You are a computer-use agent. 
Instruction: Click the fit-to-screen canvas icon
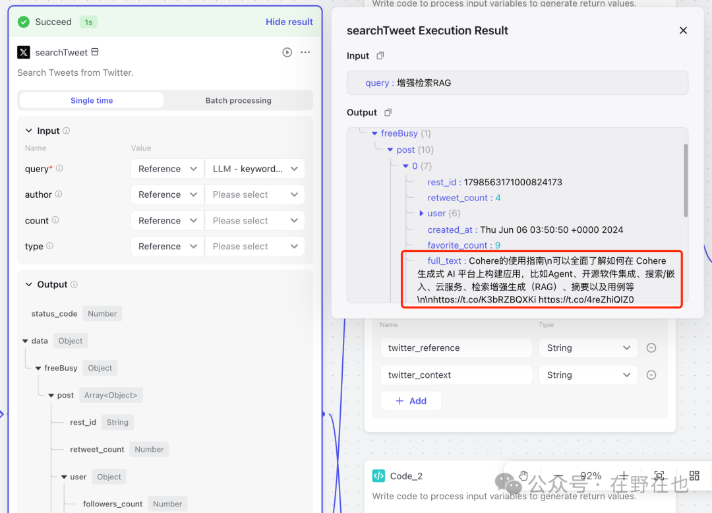659,476
